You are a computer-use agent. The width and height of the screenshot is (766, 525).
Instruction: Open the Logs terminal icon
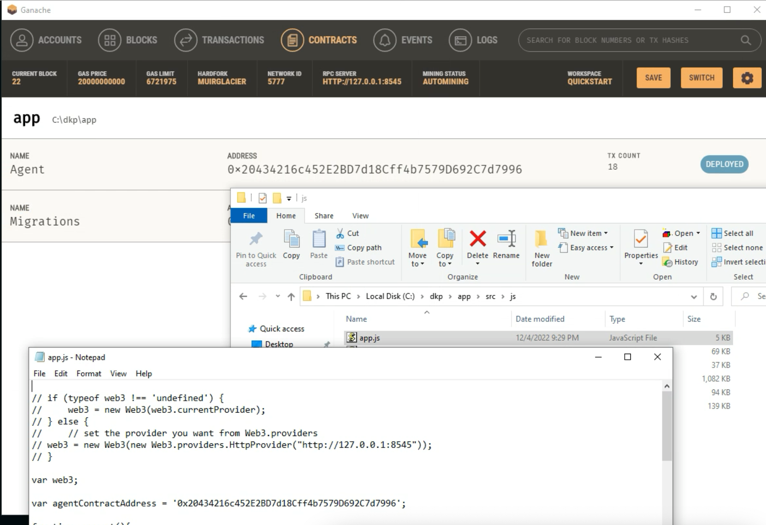click(460, 40)
